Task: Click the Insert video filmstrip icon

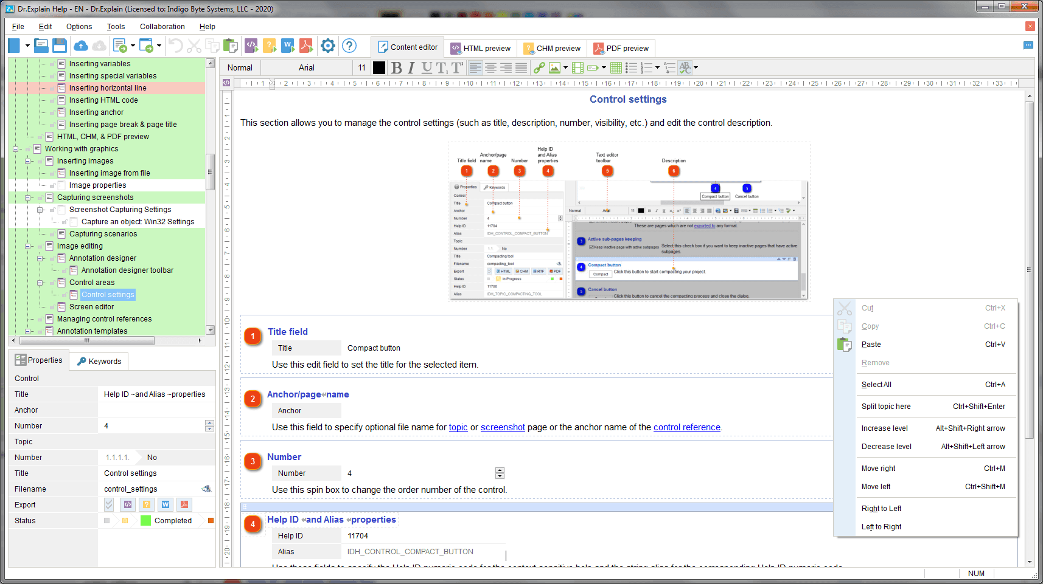Action: pyautogui.click(x=577, y=68)
